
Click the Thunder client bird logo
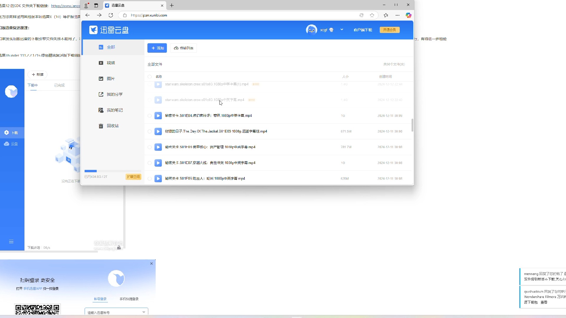click(x=11, y=92)
